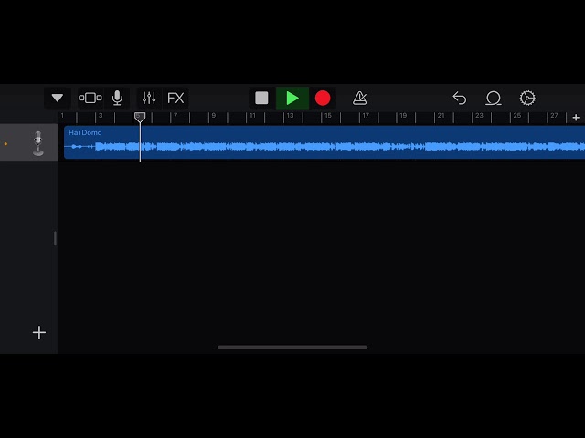Screen dimensions: 585x438
Task: Click the playhead marker on the ruler
Action: click(140, 117)
